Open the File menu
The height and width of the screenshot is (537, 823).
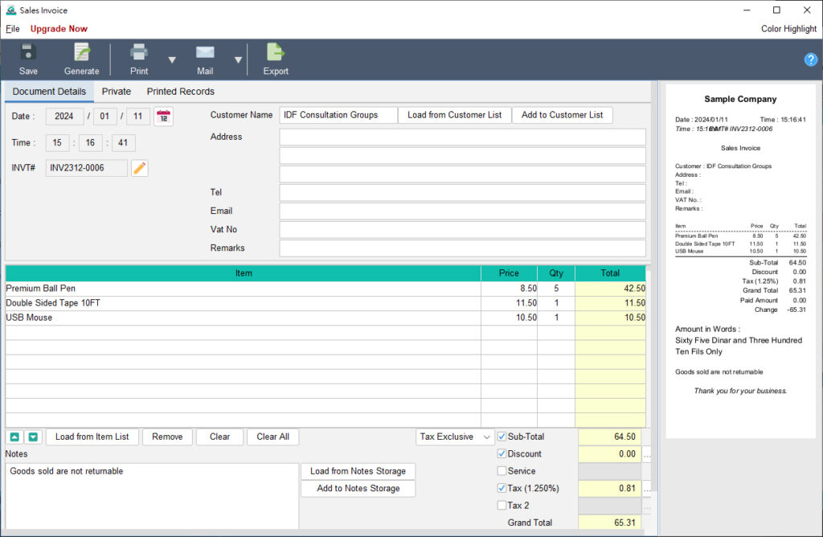click(x=13, y=29)
